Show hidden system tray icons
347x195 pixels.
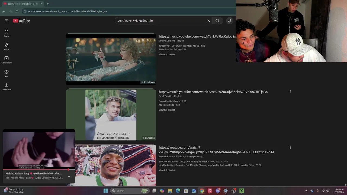(x=306, y=191)
